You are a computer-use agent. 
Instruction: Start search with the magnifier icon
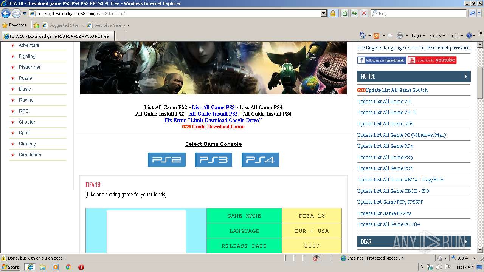(x=472, y=14)
